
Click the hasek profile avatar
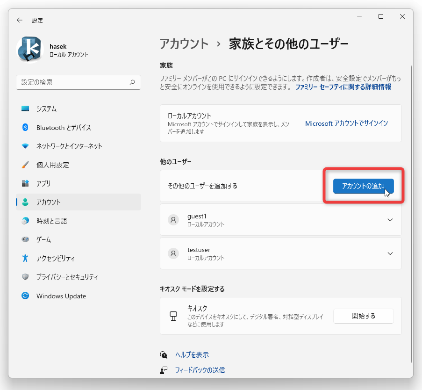(30, 50)
